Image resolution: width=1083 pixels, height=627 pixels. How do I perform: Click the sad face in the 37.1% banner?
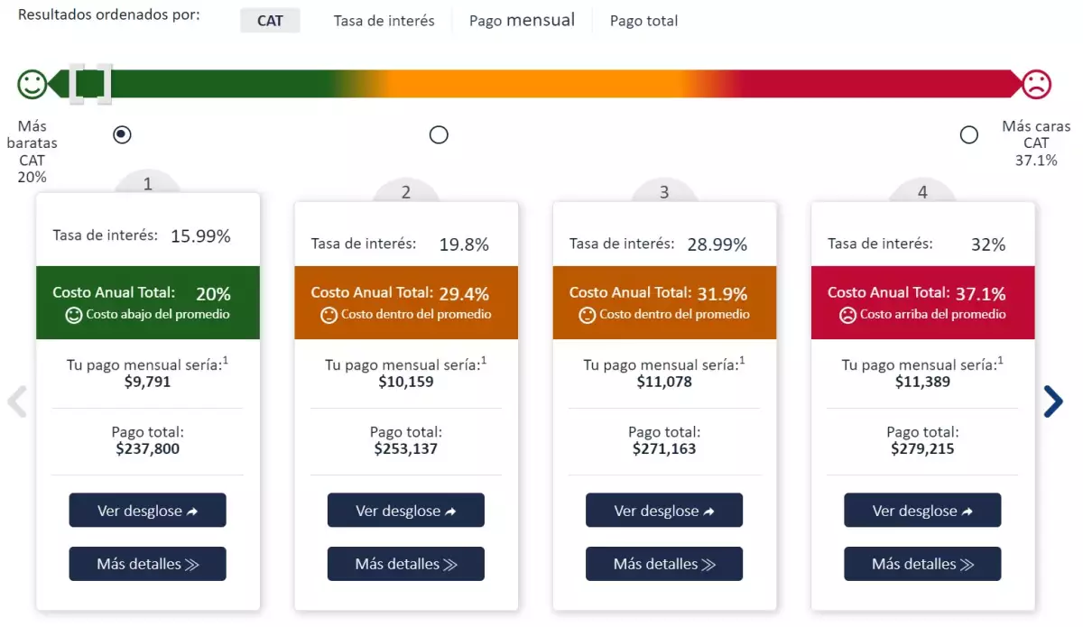click(847, 315)
